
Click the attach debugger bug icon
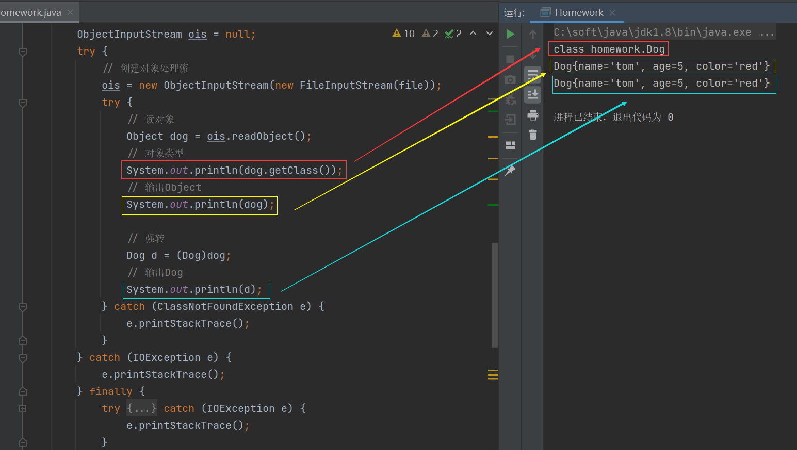[510, 99]
